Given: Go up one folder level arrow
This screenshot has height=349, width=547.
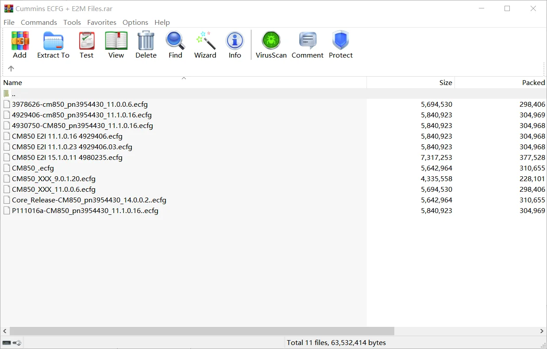Looking at the screenshot, I should point(11,68).
